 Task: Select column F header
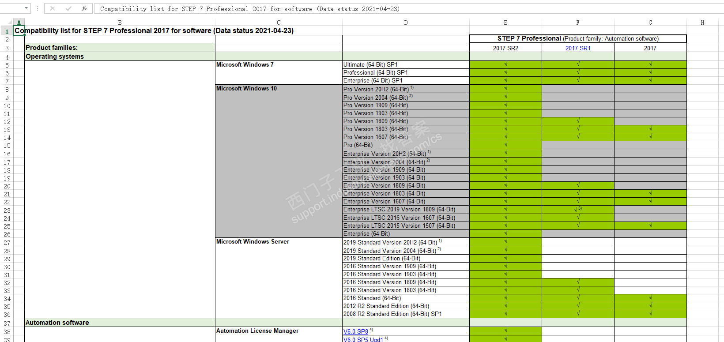pyautogui.click(x=578, y=23)
